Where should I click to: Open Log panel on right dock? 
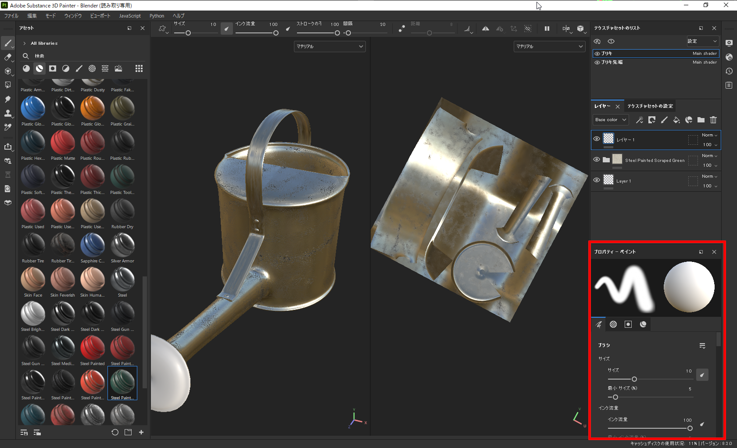729,85
